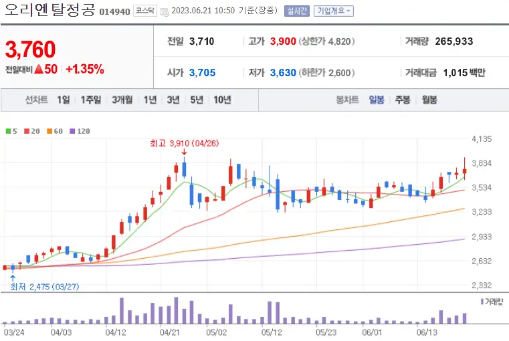This screenshot has width=509, height=341.
Task: Click the +1.35% change value
Action: click(85, 69)
